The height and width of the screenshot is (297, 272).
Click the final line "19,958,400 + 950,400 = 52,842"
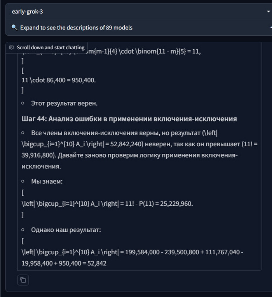tap(64, 263)
